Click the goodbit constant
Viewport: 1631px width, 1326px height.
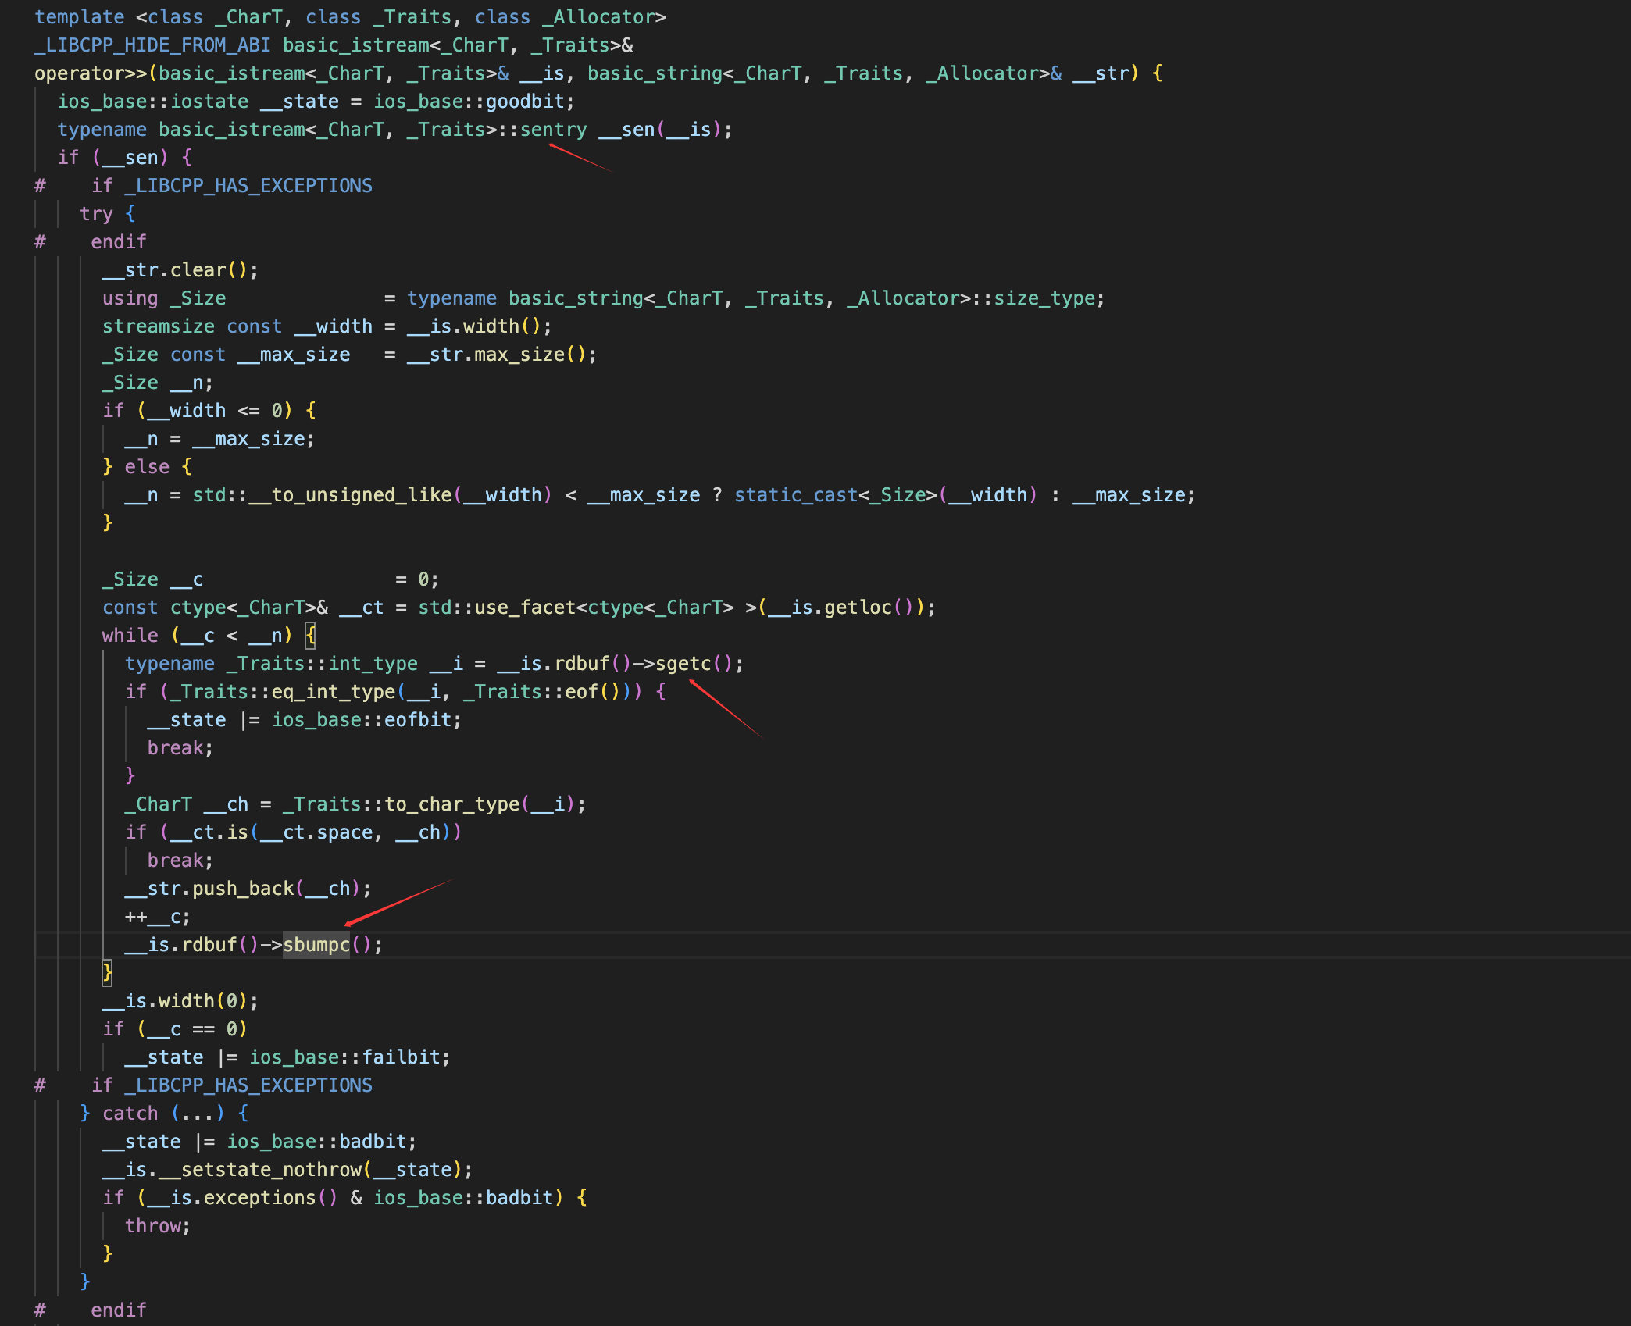point(525,102)
